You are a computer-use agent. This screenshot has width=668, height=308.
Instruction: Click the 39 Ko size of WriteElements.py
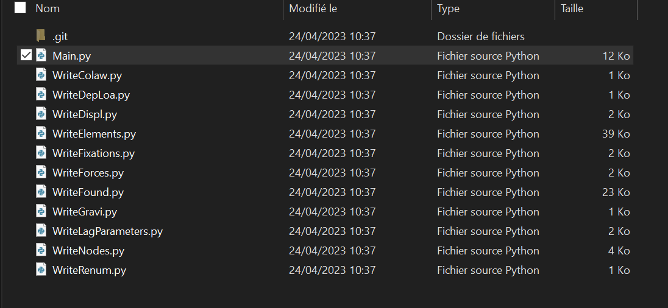(x=616, y=133)
